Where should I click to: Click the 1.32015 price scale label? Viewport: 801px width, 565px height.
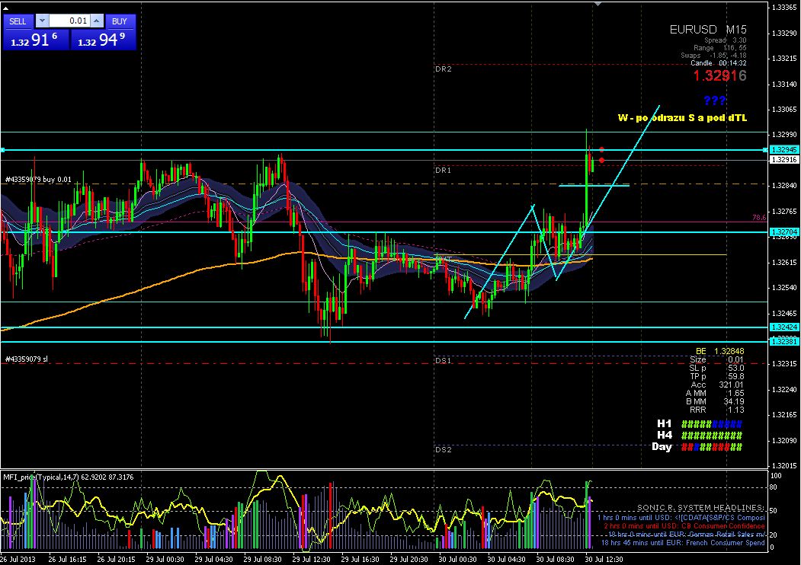click(x=786, y=465)
